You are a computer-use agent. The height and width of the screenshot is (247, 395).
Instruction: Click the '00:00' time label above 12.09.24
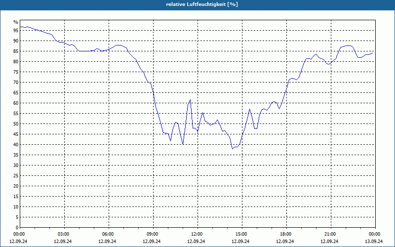tap(19, 234)
